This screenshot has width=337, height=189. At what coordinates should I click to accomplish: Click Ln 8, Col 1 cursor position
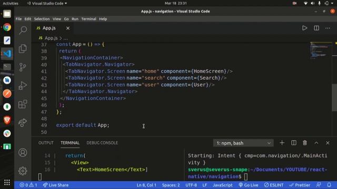[146, 185]
